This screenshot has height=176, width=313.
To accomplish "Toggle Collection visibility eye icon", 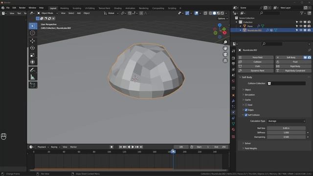I will [x=301, y=22].
